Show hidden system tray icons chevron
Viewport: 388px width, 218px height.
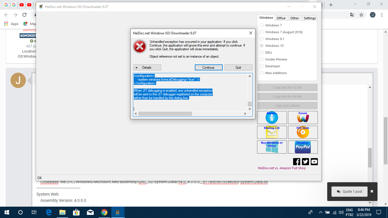321,212
